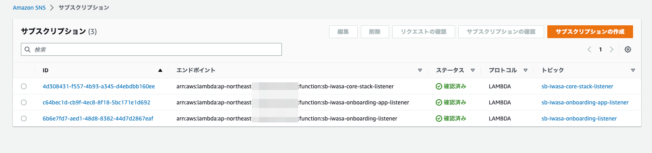Click the search magnifier icon
The width and height of the screenshot is (652, 153).
27,49
